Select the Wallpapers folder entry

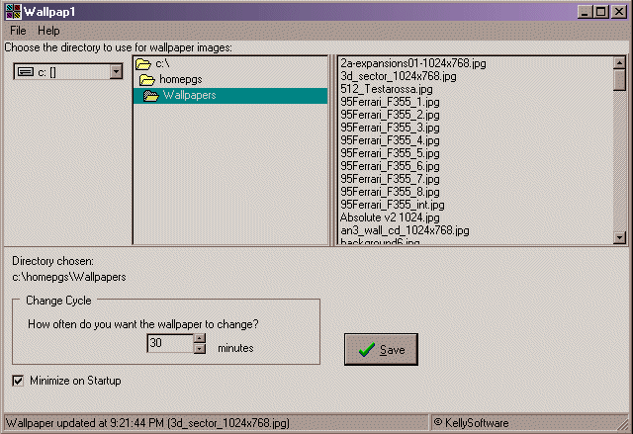point(230,96)
